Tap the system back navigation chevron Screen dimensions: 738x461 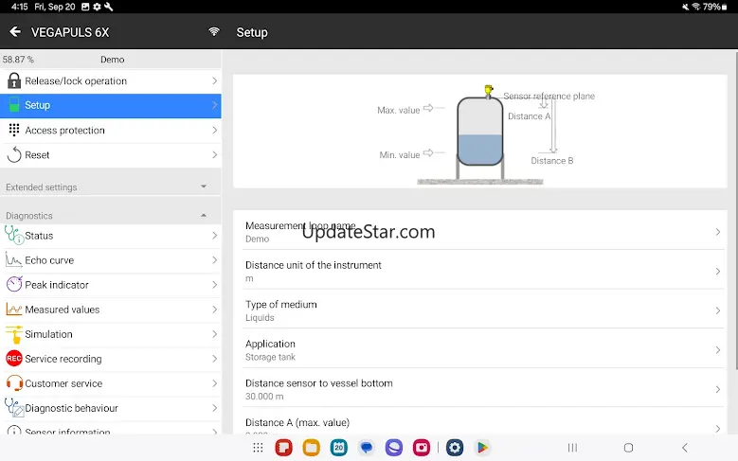point(685,448)
